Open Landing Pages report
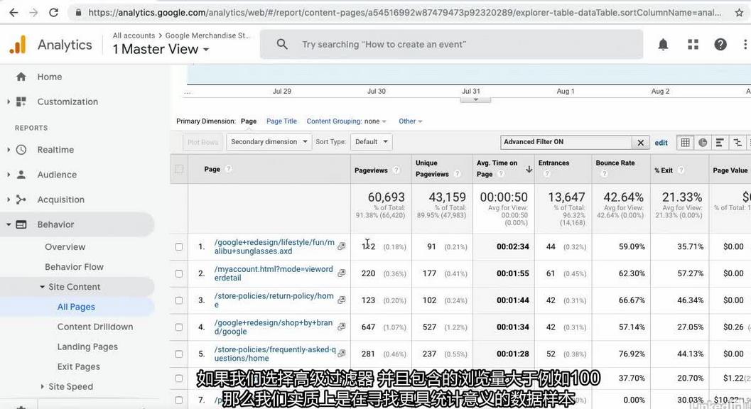The image size is (751, 409). pyautogui.click(x=87, y=347)
